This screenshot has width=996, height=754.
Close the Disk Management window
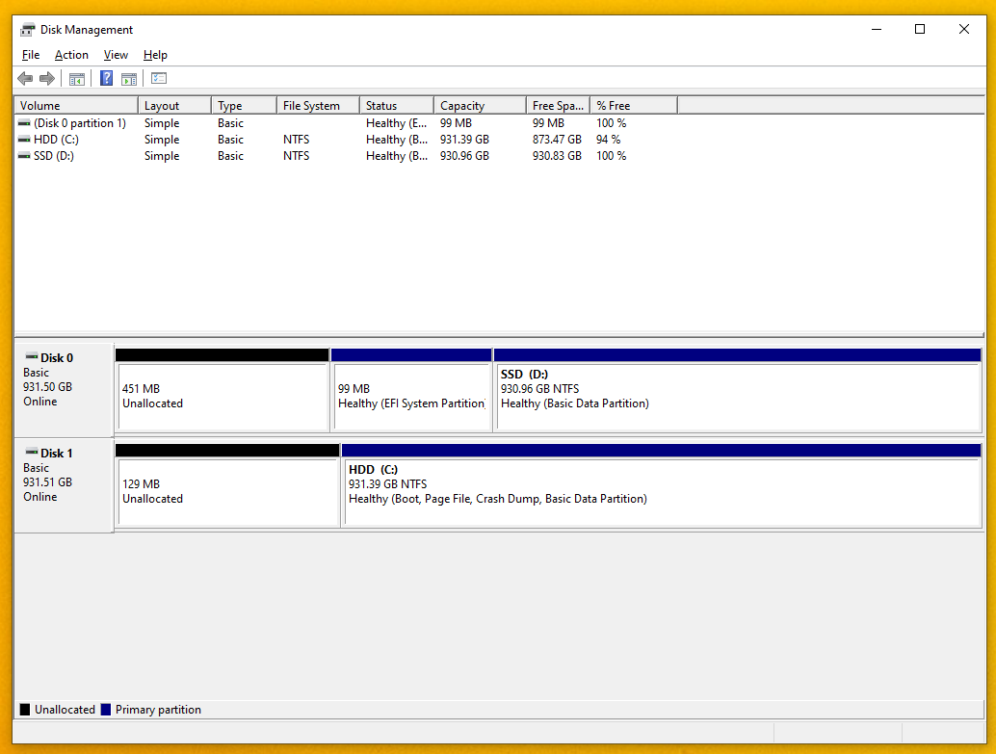pos(963,29)
